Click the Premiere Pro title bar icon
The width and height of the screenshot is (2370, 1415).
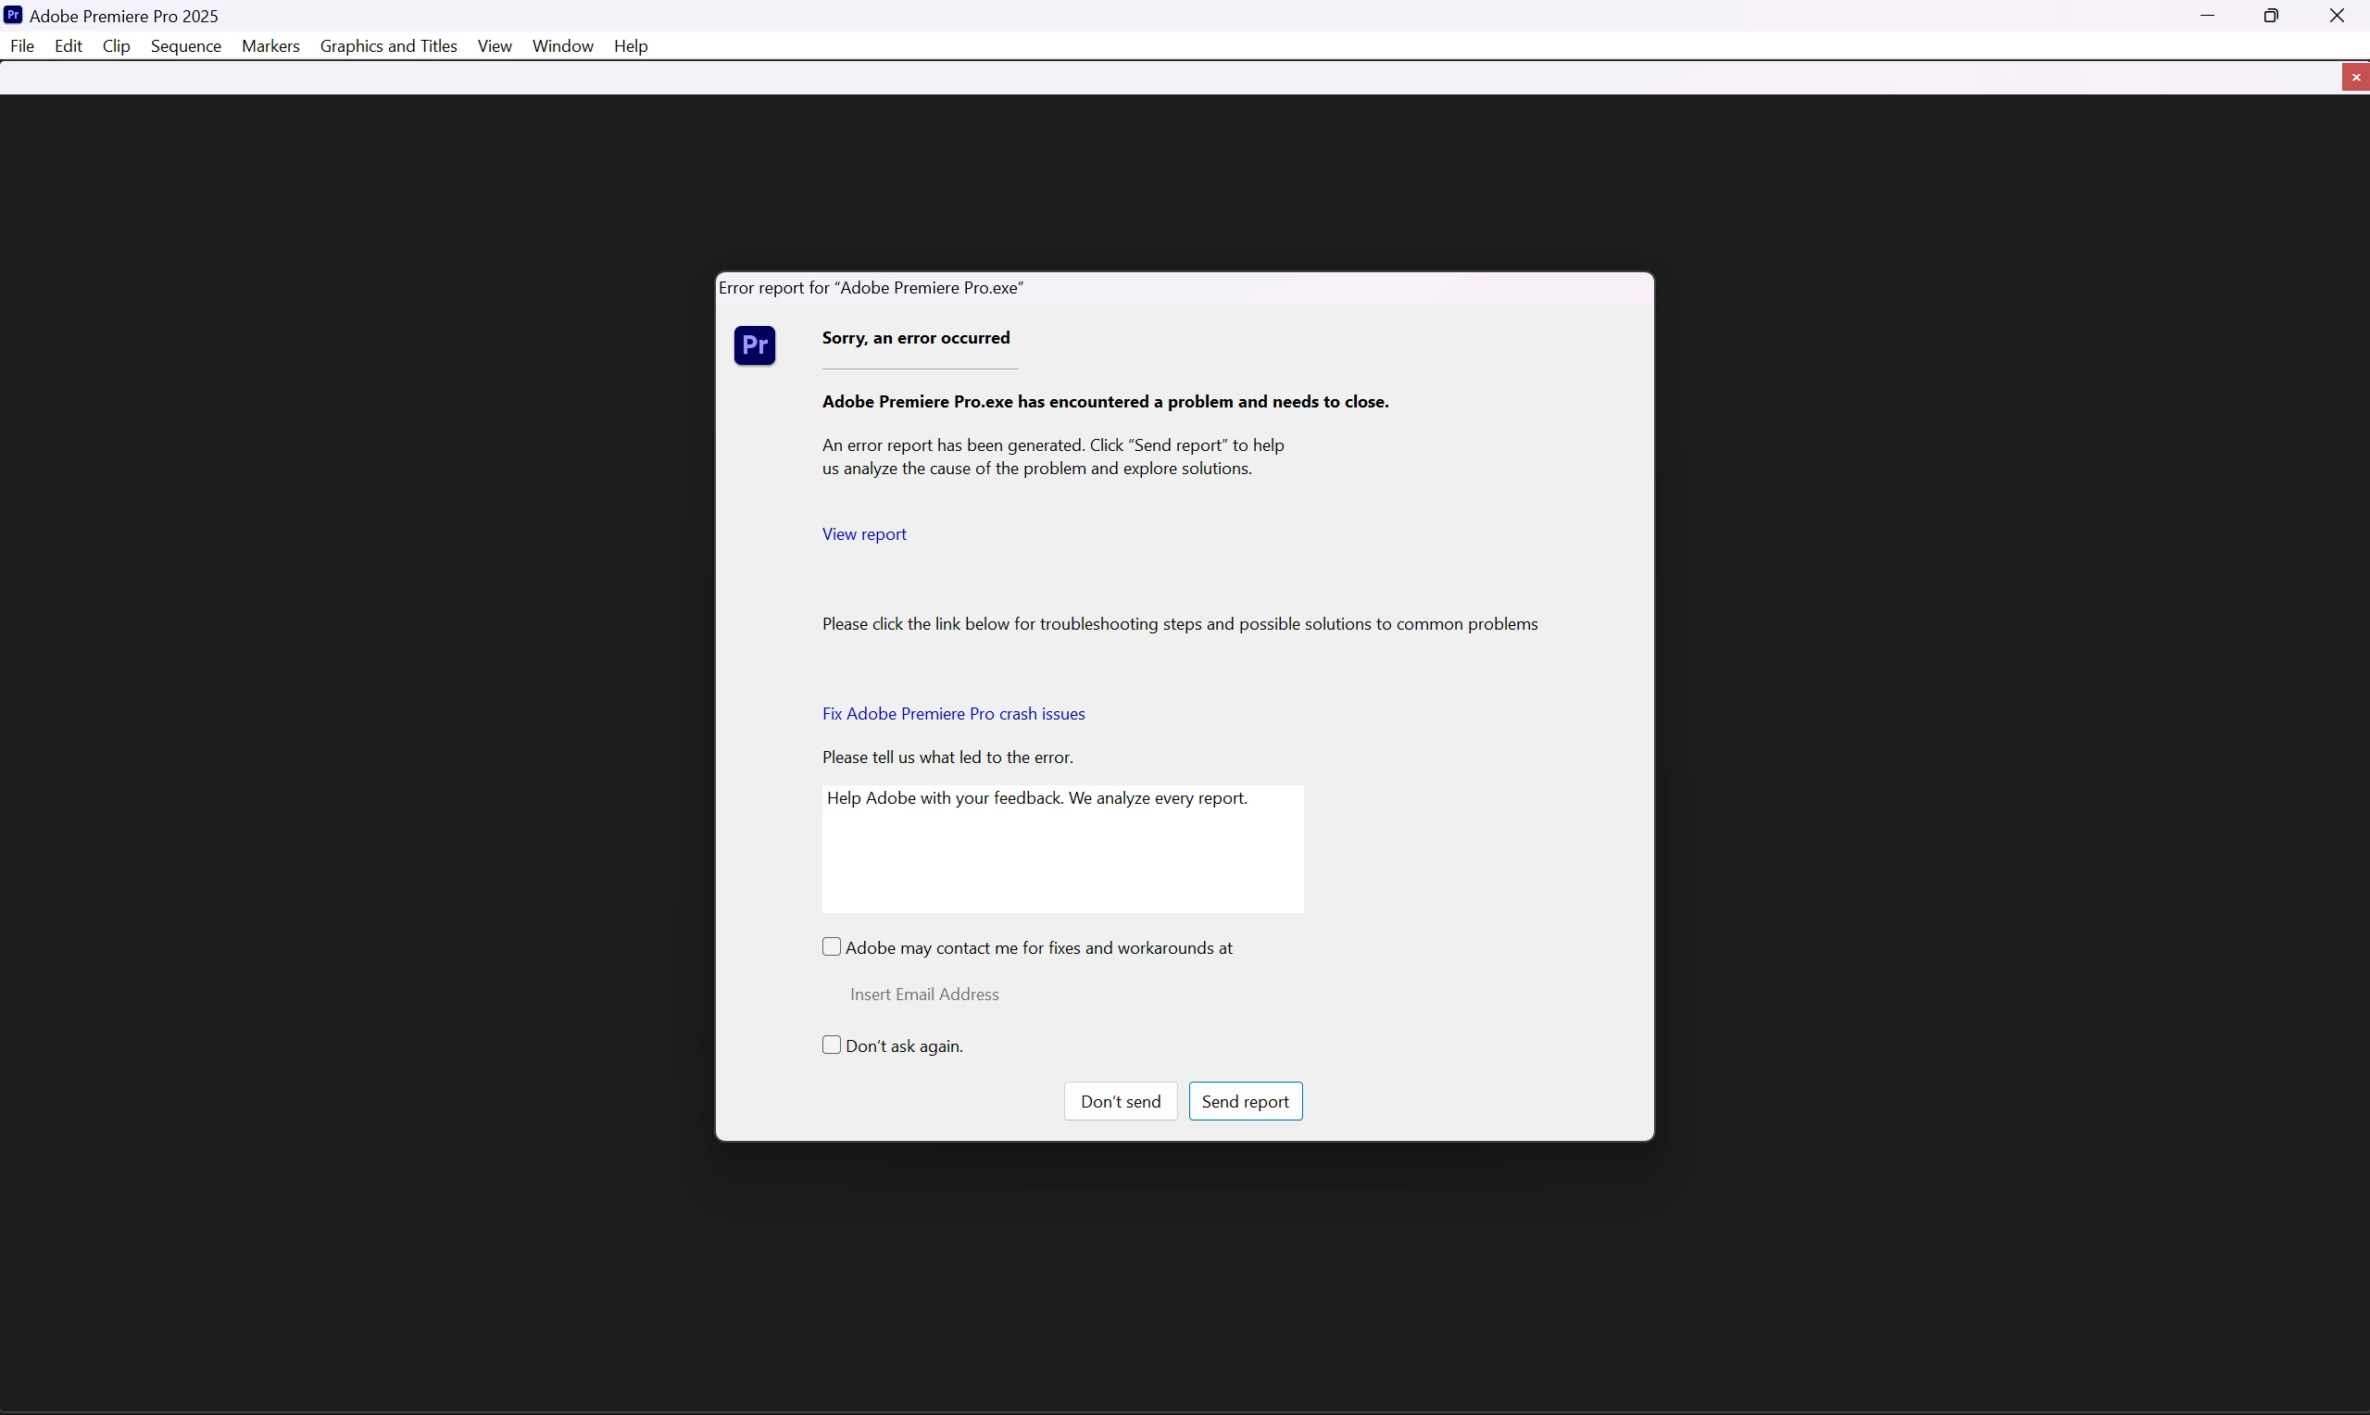point(13,15)
